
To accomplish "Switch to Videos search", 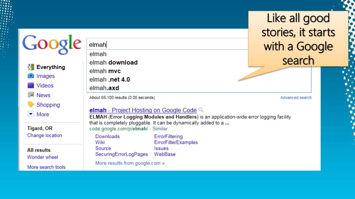I will [45, 86].
